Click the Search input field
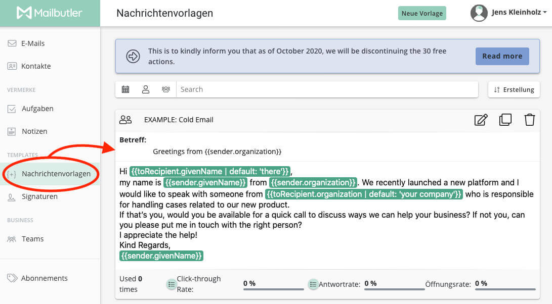This screenshot has height=304, width=552. (x=327, y=89)
